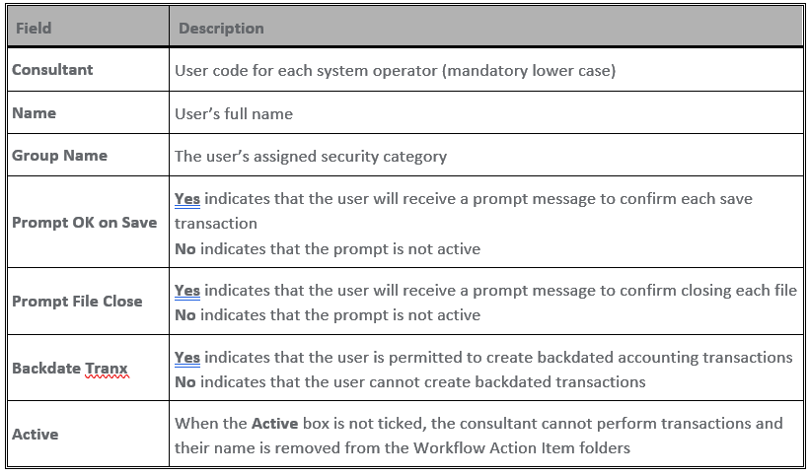Click bold "Active" word inside the description text
The height and width of the screenshot is (475, 809).
276,424
